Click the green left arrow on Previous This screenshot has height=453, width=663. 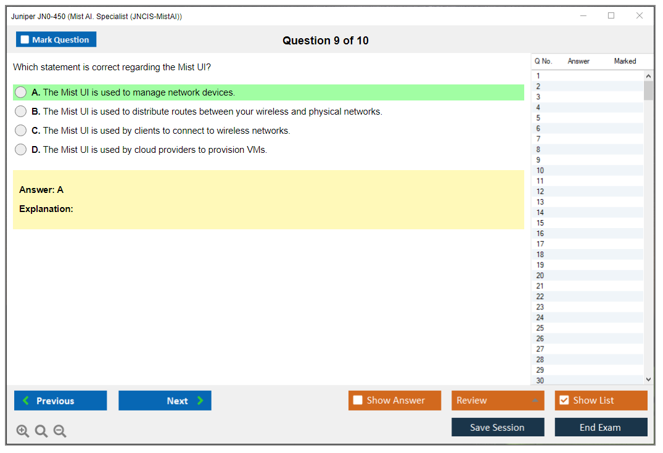tap(26, 401)
